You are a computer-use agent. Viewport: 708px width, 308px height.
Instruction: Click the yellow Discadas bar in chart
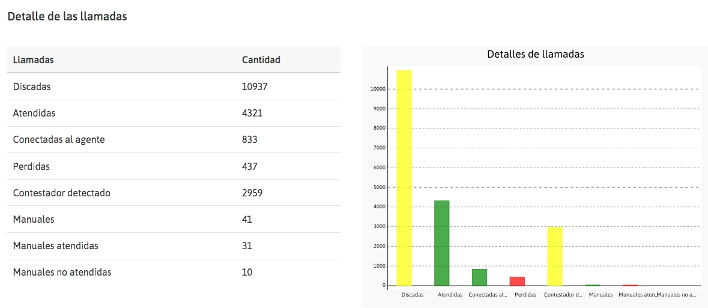point(404,178)
